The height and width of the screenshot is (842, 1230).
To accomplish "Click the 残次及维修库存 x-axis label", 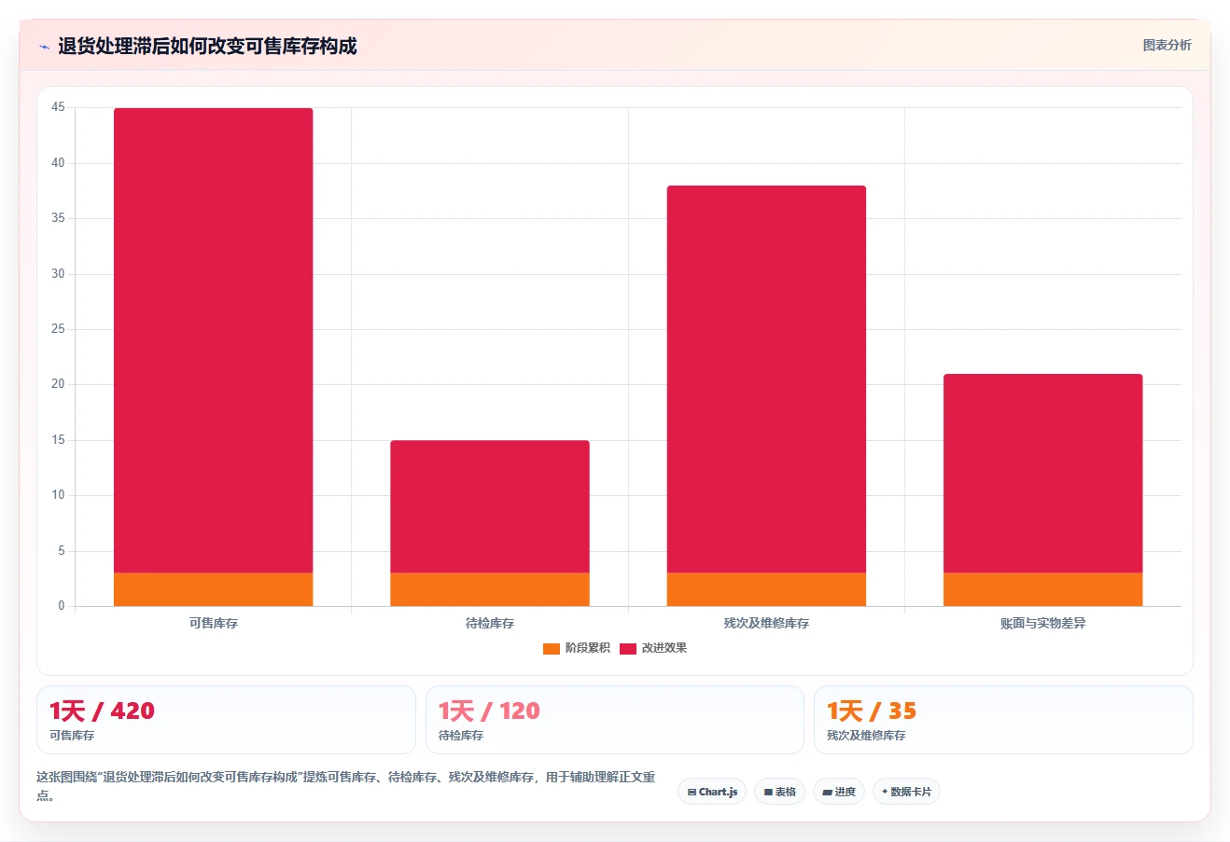I will pos(766,623).
